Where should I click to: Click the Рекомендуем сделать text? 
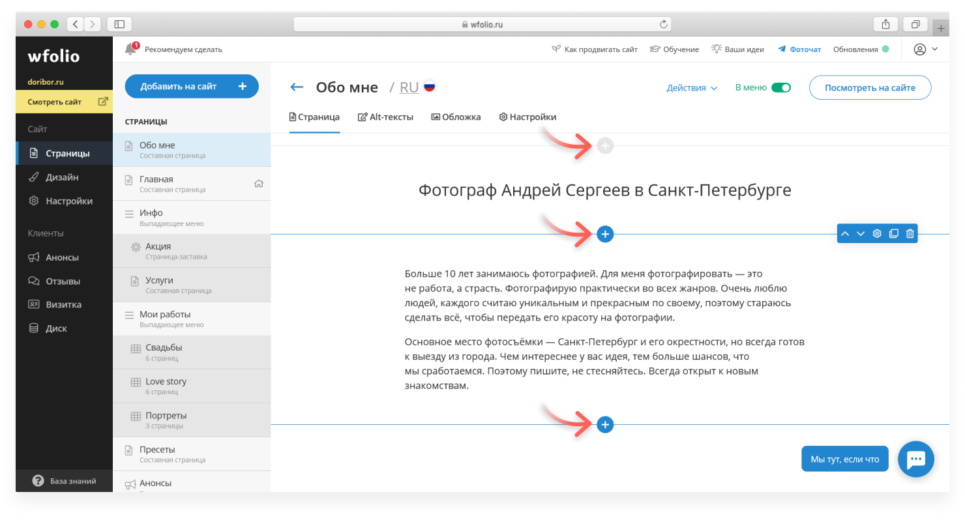(x=183, y=49)
